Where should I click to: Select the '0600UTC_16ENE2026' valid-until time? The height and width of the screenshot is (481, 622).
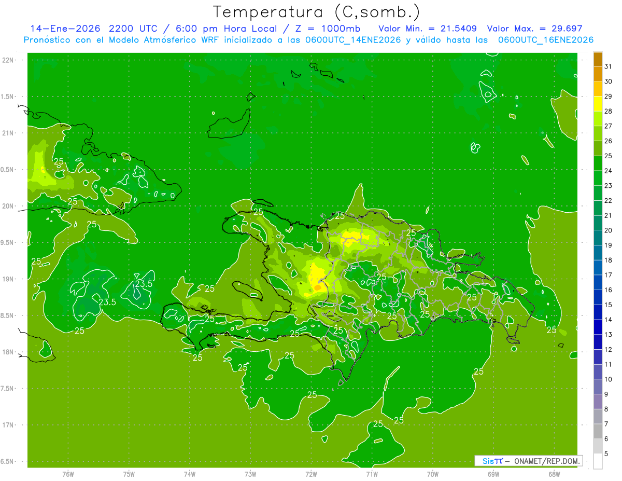(x=545, y=40)
